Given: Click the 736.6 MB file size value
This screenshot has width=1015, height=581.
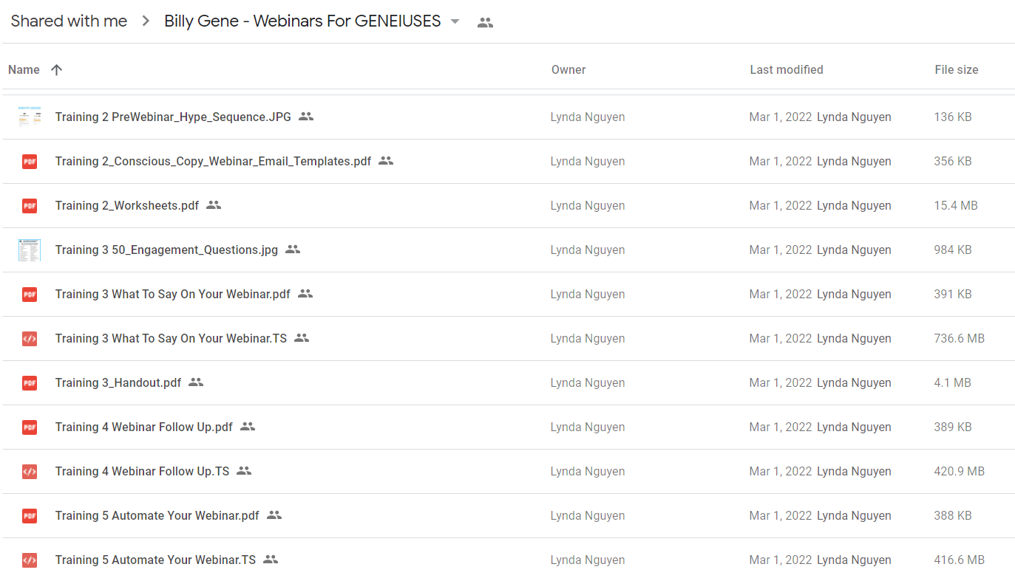Looking at the screenshot, I should (960, 338).
